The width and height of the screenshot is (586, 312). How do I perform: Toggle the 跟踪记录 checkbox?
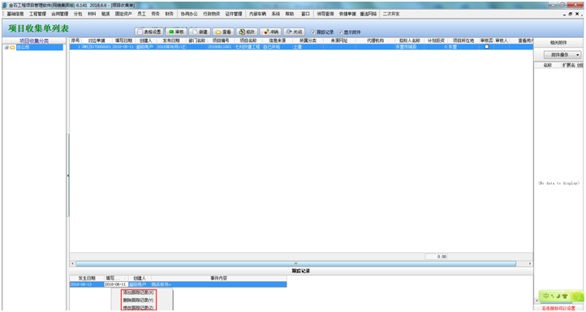(313, 32)
